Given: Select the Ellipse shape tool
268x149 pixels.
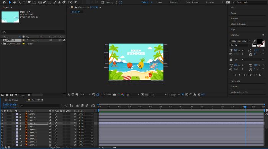Looking at the screenshot, I should click(x=40, y=2).
